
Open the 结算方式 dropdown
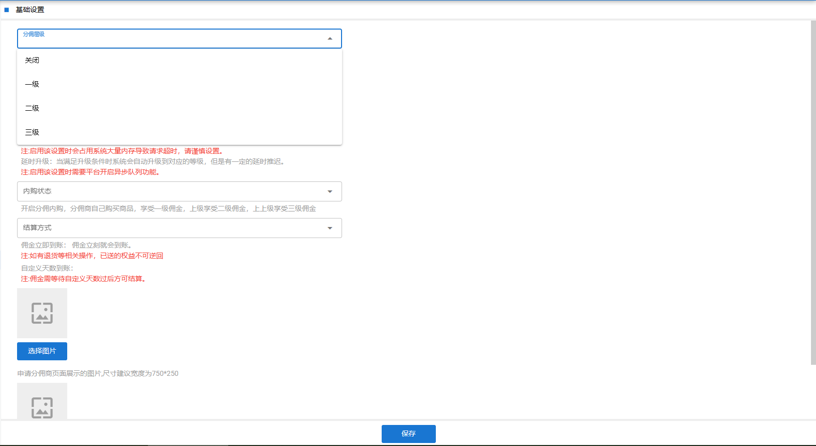pos(180,228)
